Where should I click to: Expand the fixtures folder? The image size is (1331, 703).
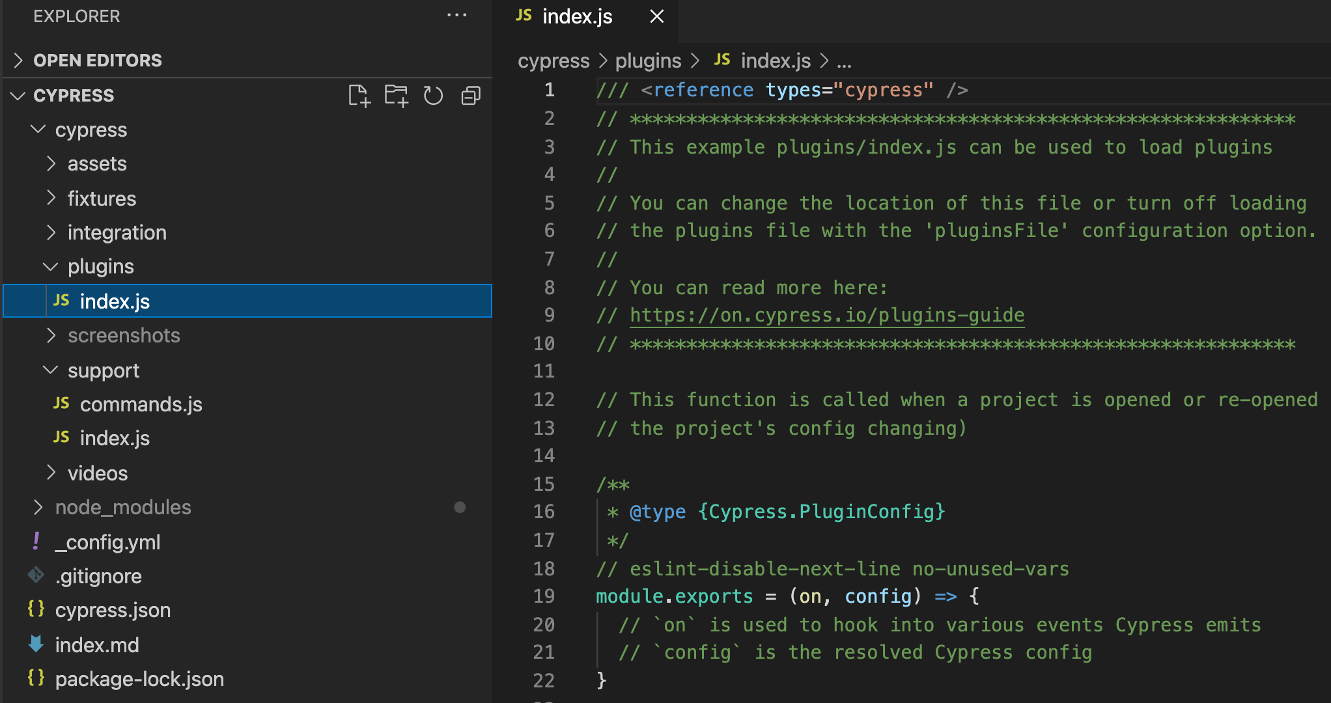pyautogui.click(x=52, y=198)
